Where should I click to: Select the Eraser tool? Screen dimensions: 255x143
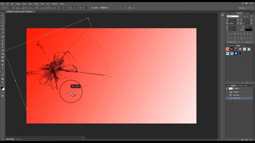click(2, 50)
